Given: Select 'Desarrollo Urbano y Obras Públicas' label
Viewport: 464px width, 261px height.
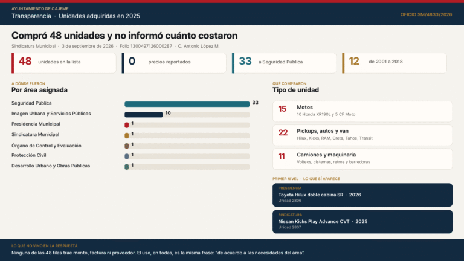Looking at the screenshot, I should (51, 166).
